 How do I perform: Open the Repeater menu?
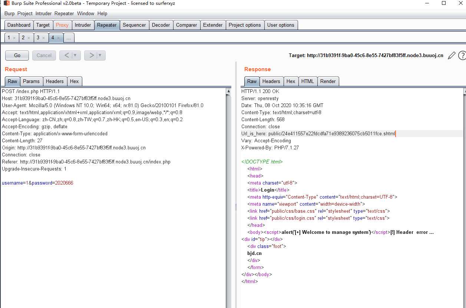[x=64, y=13]
